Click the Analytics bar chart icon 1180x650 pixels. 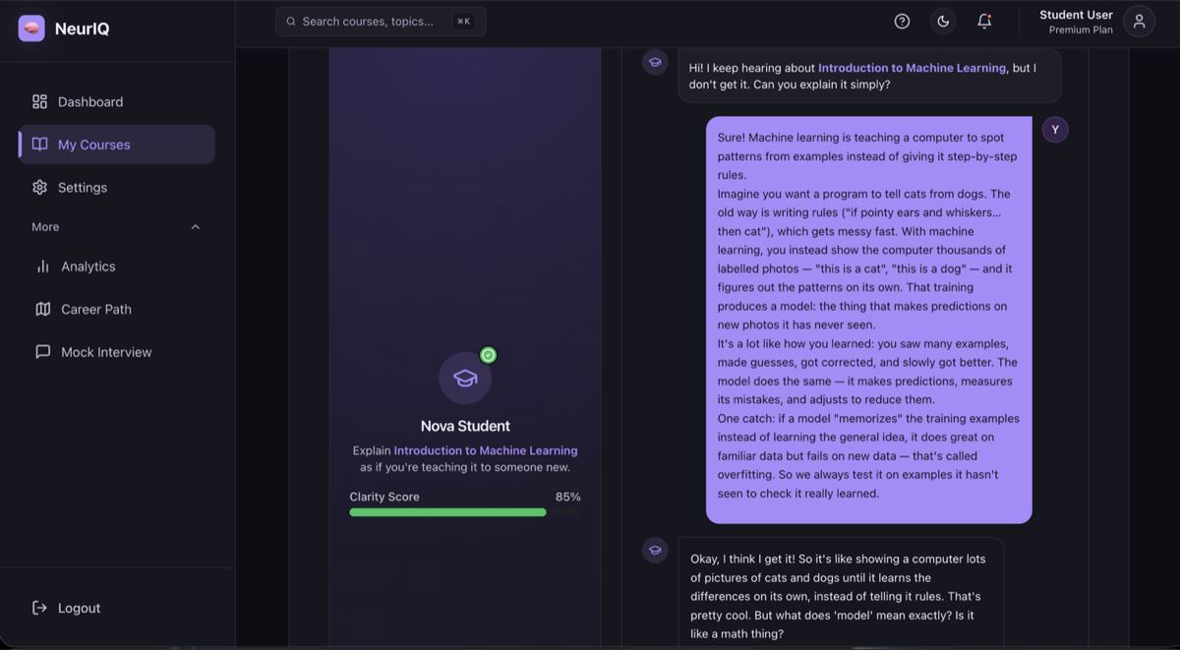coord(43,266)
